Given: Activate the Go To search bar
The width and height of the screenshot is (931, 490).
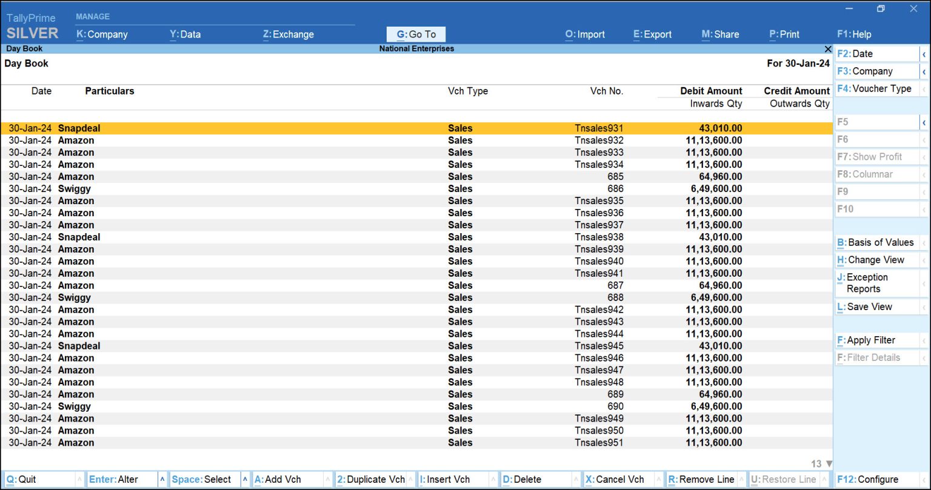Looking at the screenshot, I should pyautogui.click(x=416, y=34).
